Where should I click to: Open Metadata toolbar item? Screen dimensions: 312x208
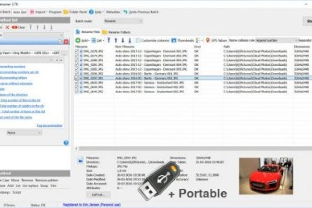click(x=113, y=12)
